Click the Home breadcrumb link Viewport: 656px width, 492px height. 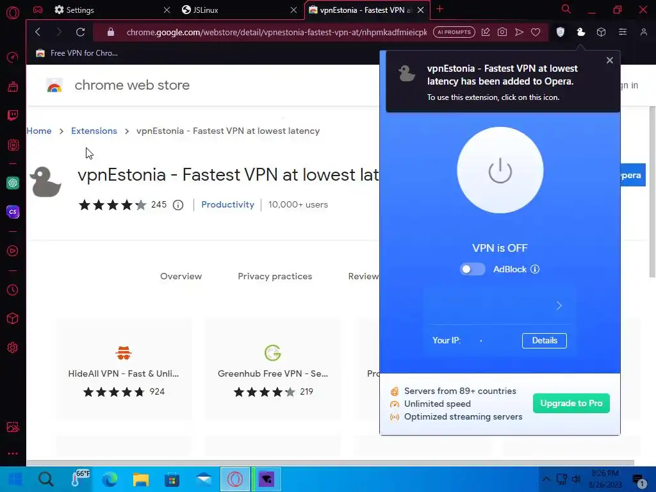coord(39,131)
